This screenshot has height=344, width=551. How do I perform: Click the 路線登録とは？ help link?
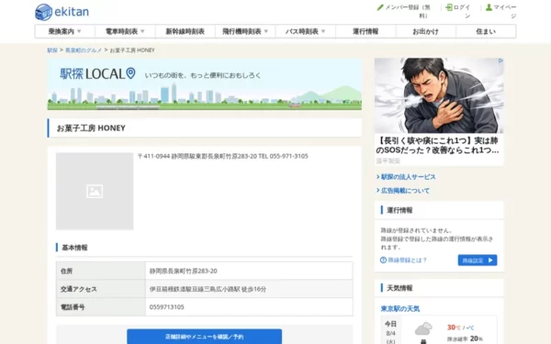(x=407, y=261)
